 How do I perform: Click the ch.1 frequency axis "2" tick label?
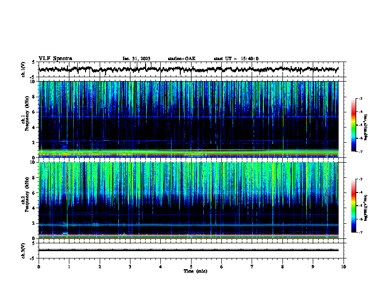click(x=34, y=143)
